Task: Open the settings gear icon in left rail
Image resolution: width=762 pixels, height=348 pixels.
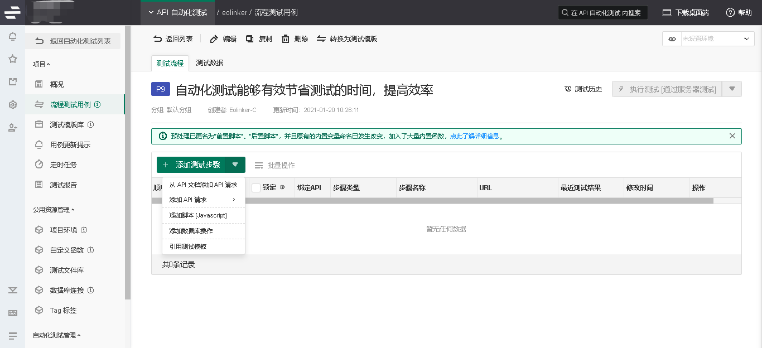Action: tap(13, 105)
